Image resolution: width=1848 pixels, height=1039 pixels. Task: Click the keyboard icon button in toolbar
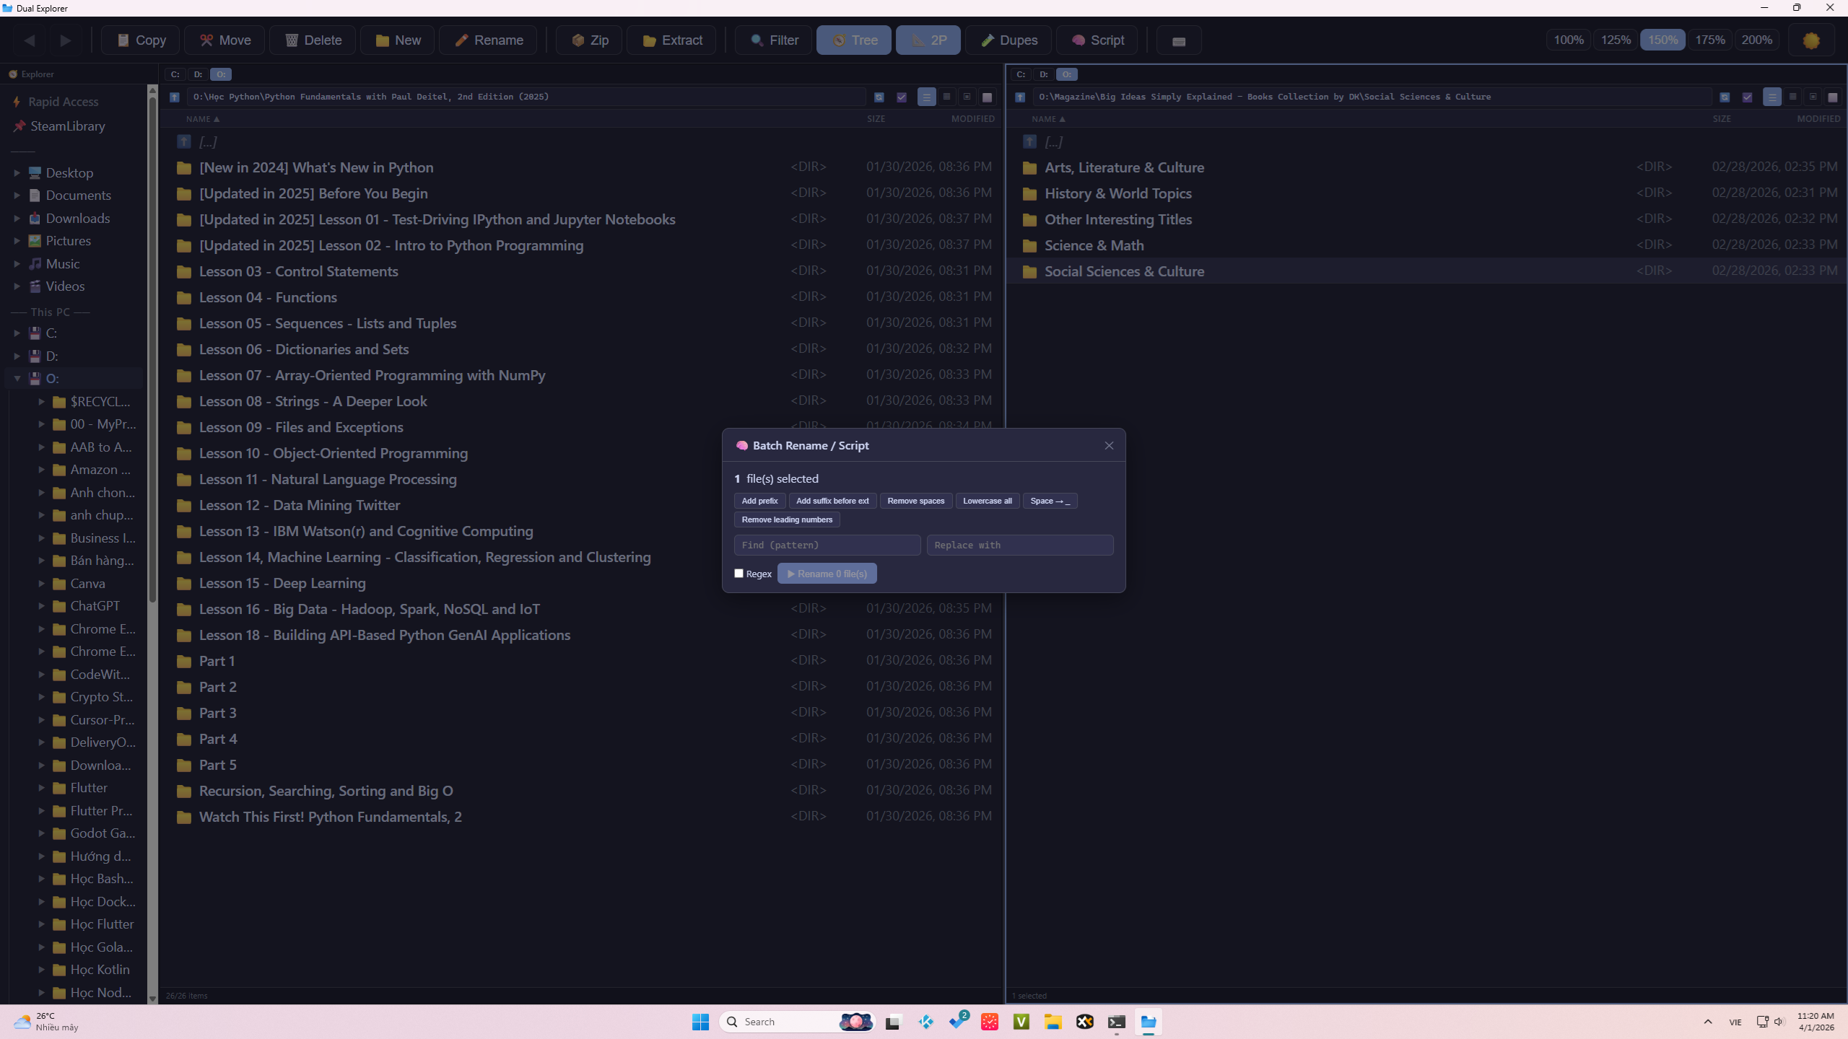(x=1179, y=40)
